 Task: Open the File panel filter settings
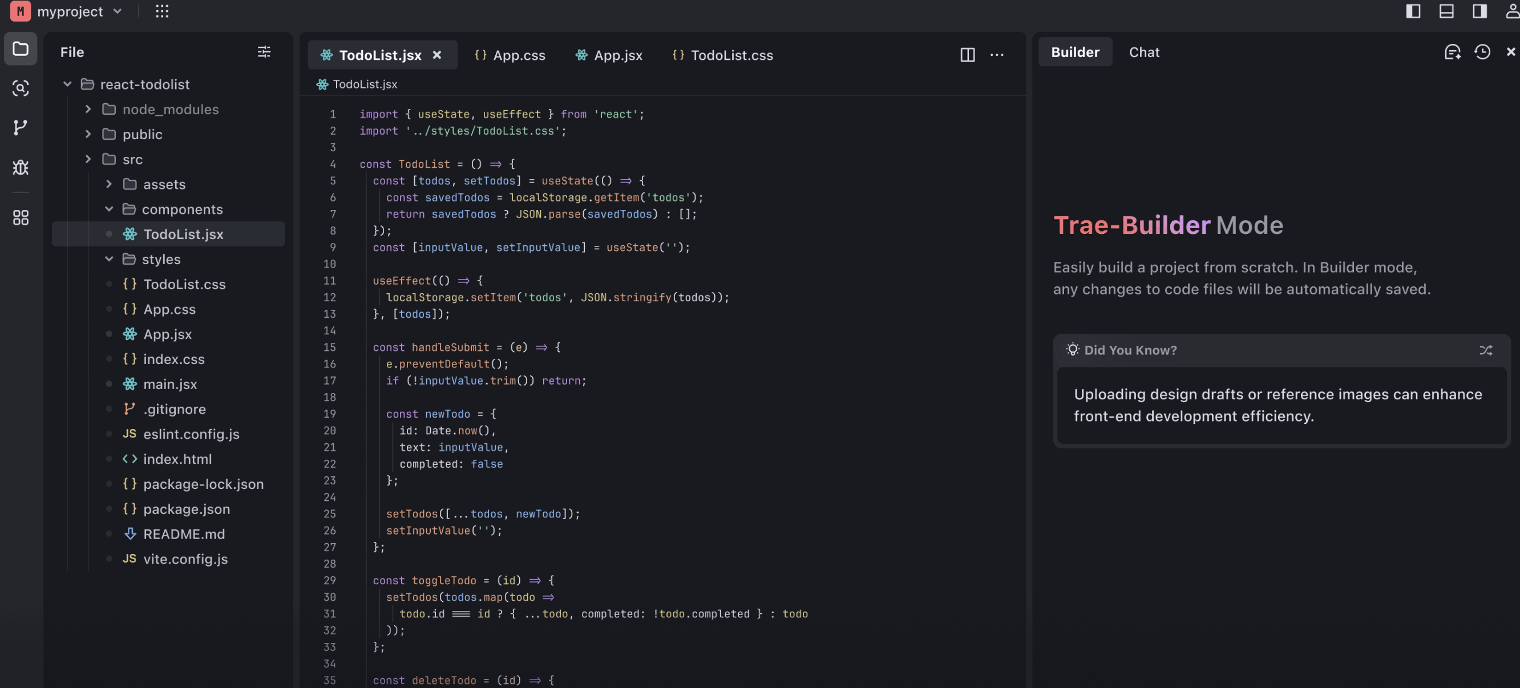point(264,52)
